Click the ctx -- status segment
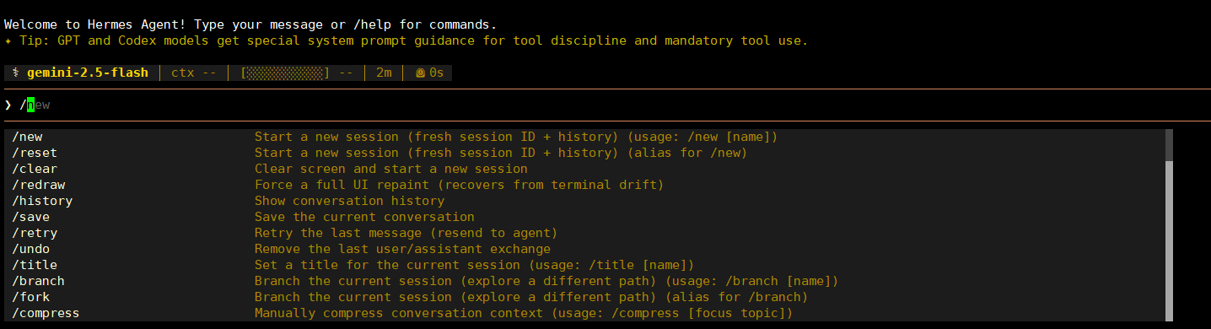 (x=194, y=73)
